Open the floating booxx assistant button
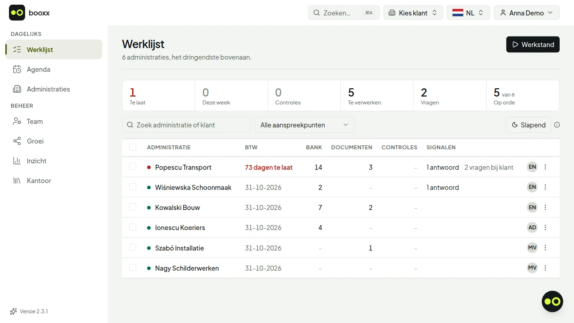The height and width of the screenshot is (323, 574). [x=552, y=301]
